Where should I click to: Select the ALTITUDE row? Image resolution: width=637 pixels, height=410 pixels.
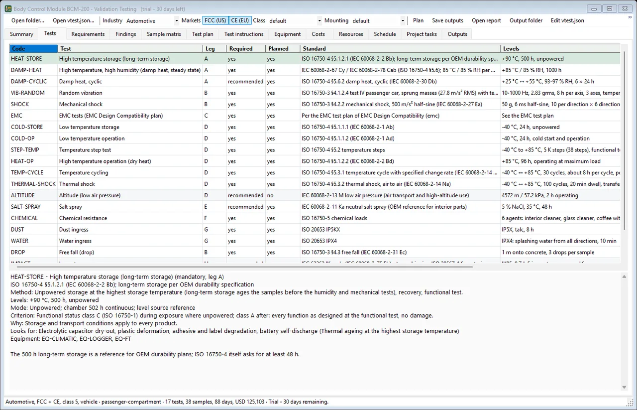315,195
